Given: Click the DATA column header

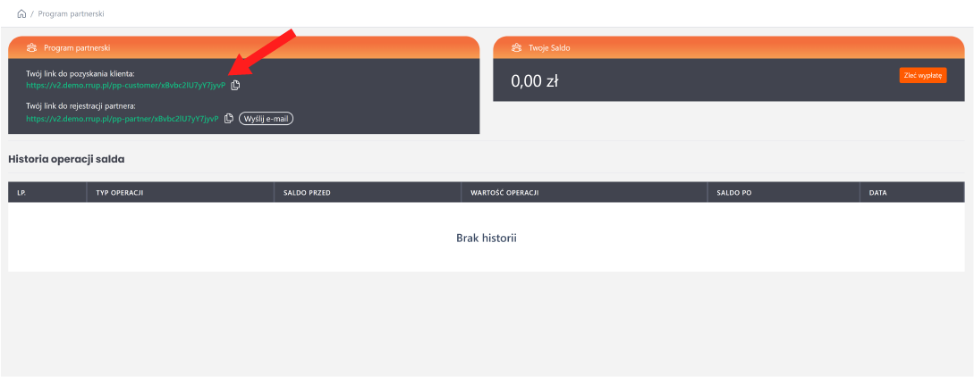Looking at the screenshot, I should pyautogui.click(x=878, y=192).
